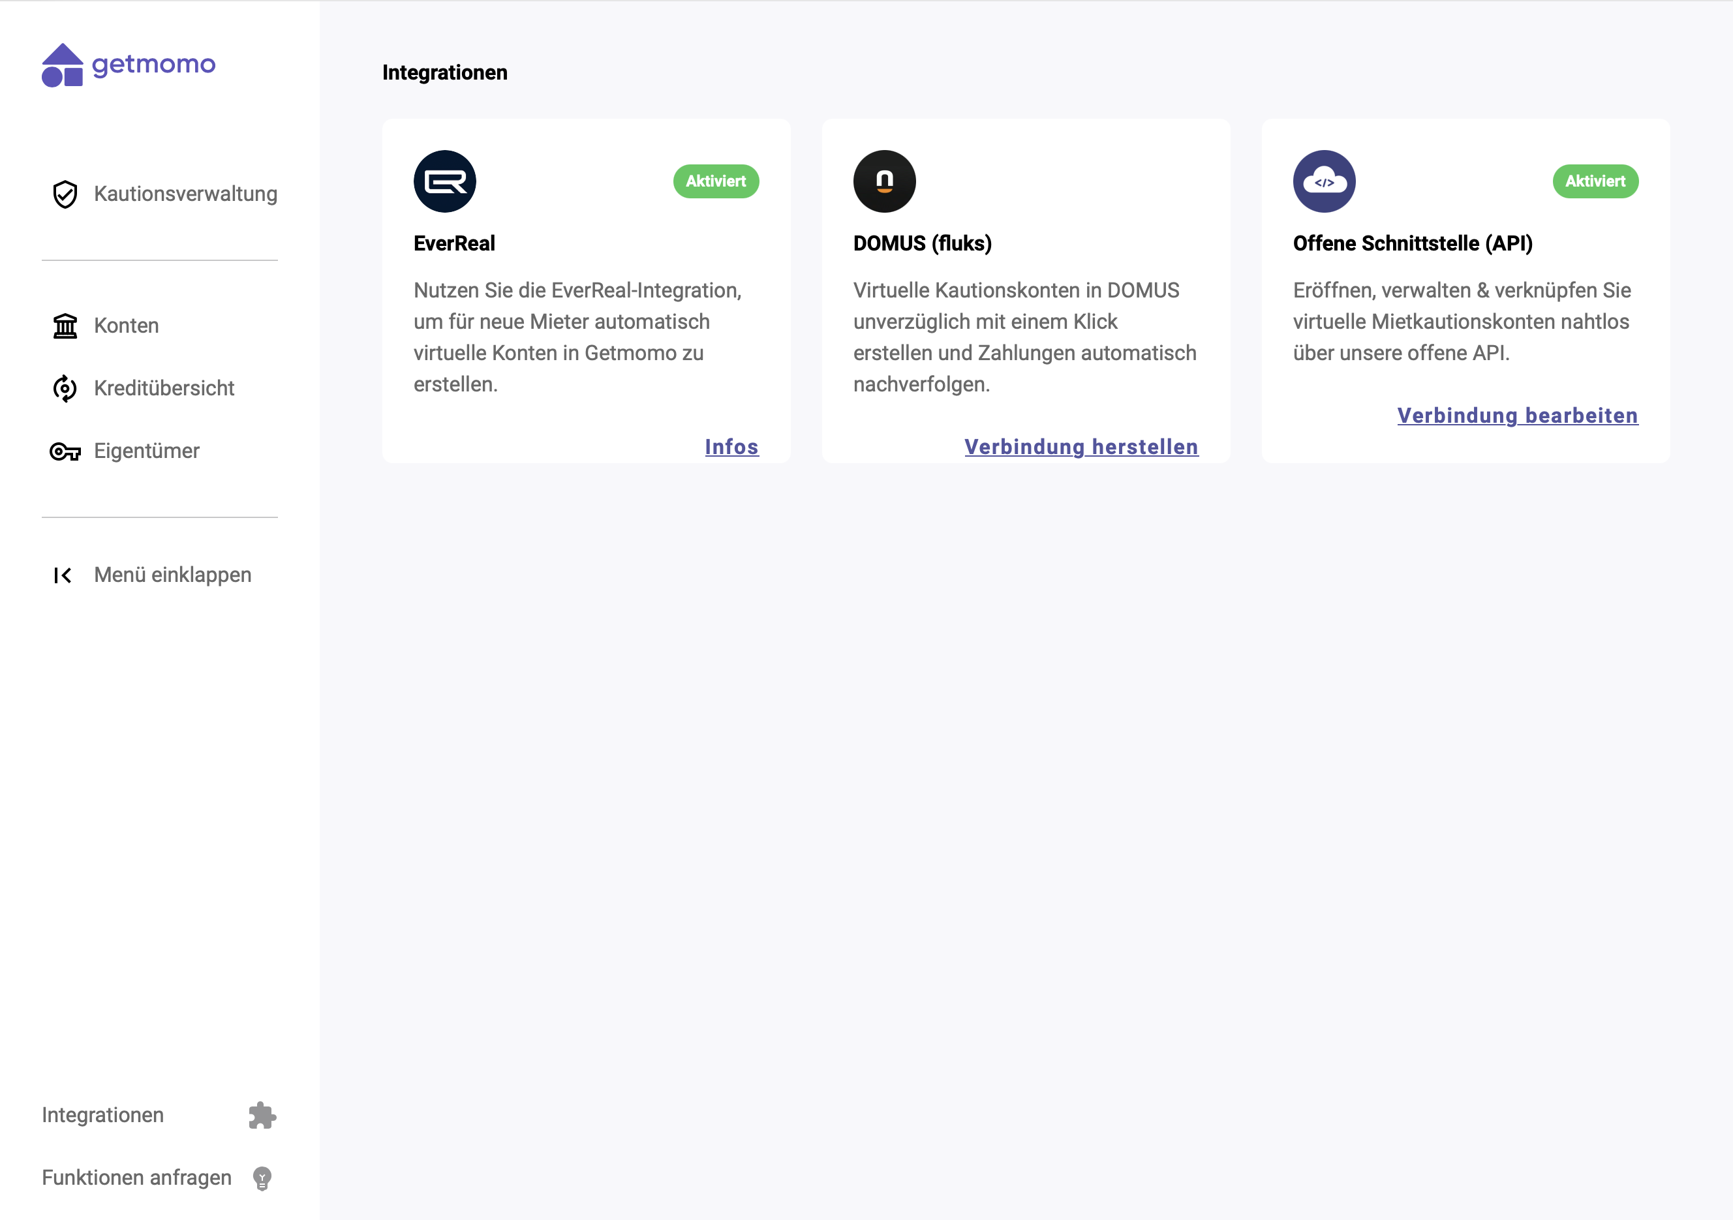Click the collapse-menu arrow icon
This screenshot has height=1220, width=1733.
click(63, 575)
